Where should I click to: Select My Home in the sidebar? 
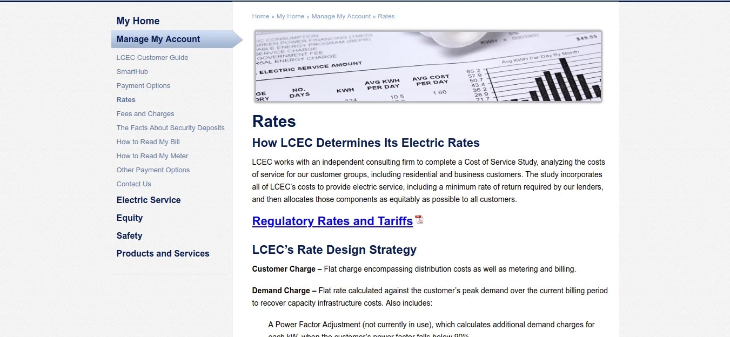[138, 21]
